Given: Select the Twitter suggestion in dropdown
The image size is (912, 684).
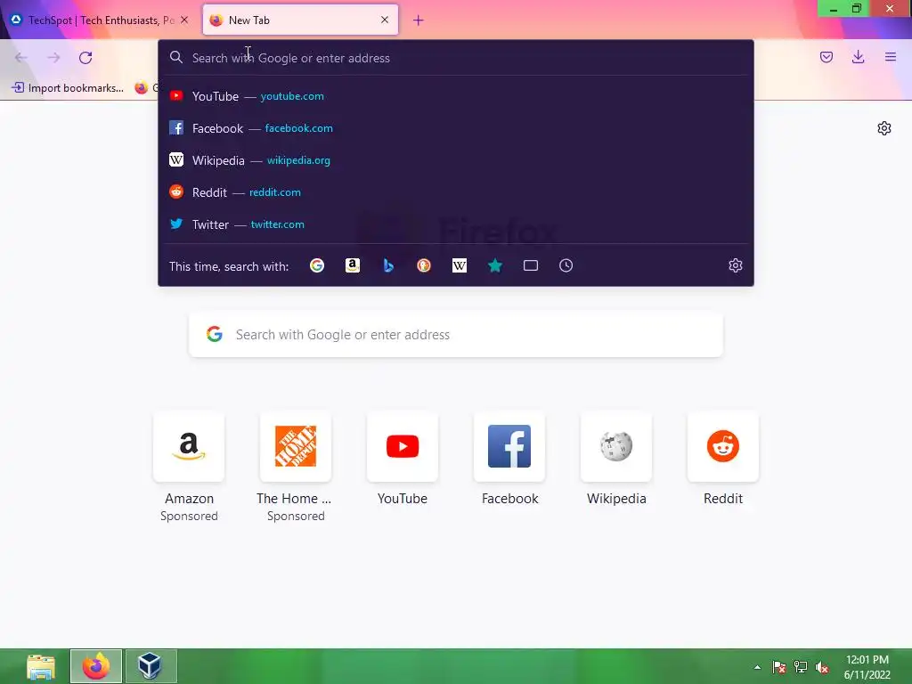Looking at the screenshot, I should coord(455,224).
